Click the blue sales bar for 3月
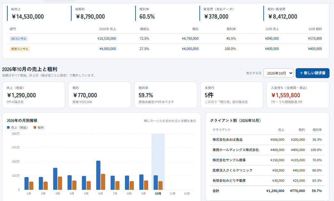Image resolution: width=334 pixels, height=201 pixels. (x=55, y=179)
